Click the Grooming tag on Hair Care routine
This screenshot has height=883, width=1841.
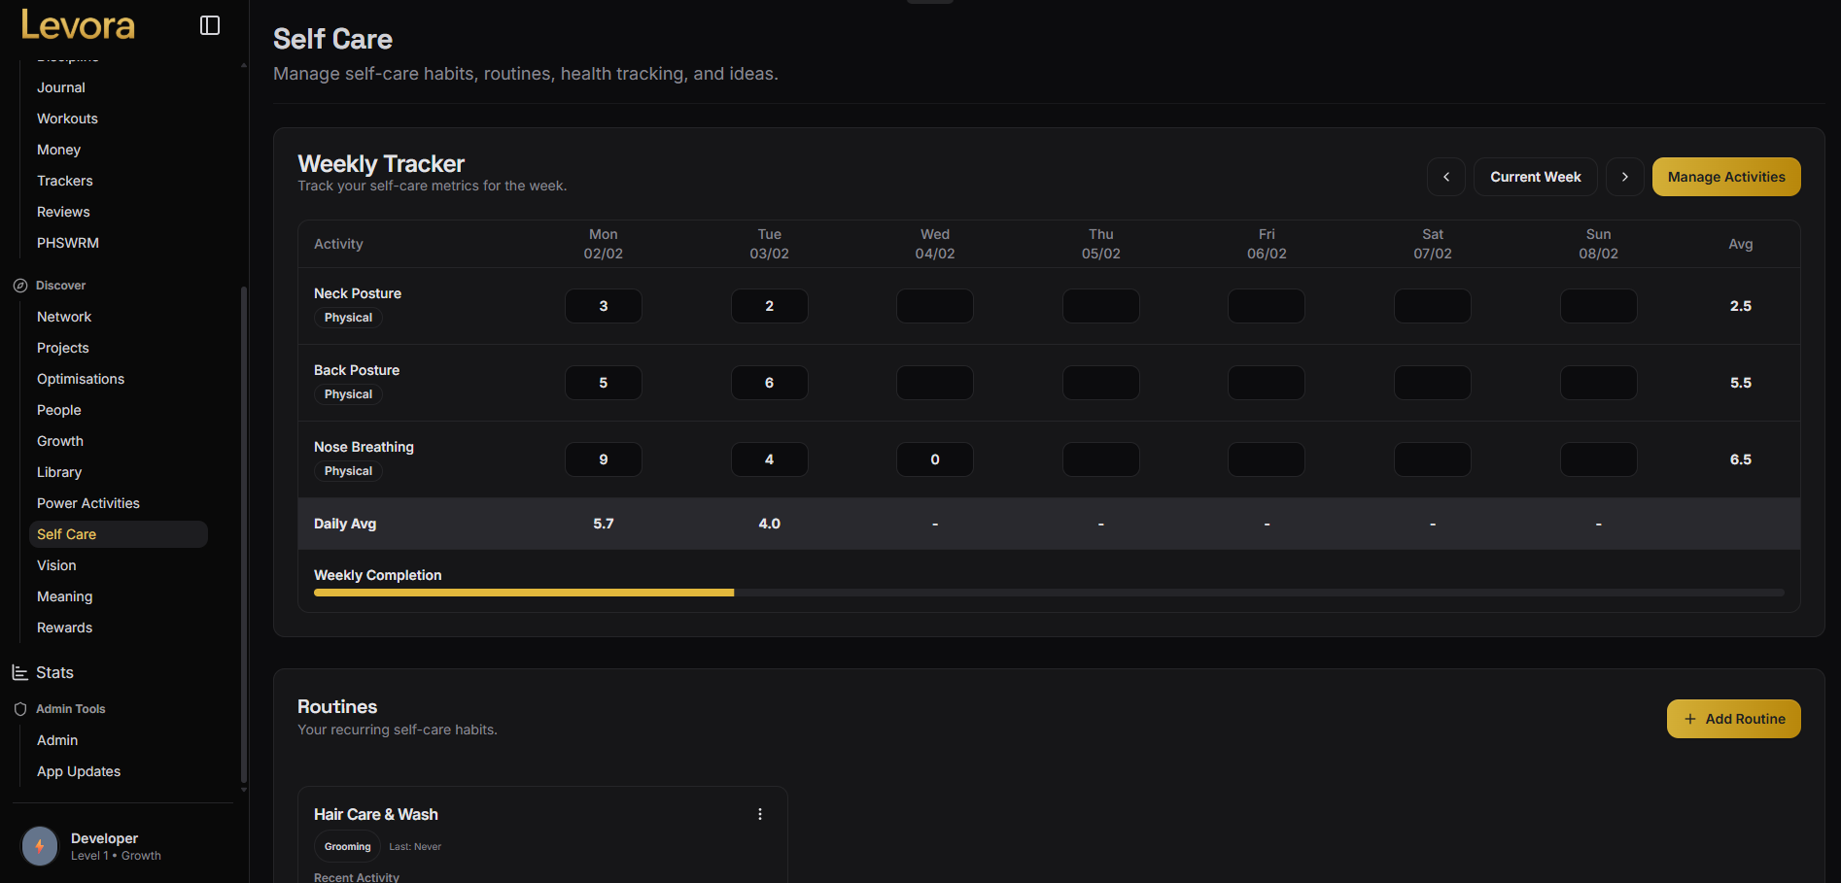pos(347,847)
